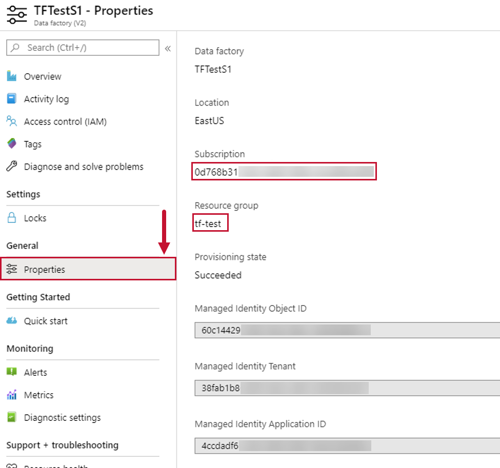500x468 pixels.
Task: Click the Managed Identity Object ID field
Action: tap(347, 330)
